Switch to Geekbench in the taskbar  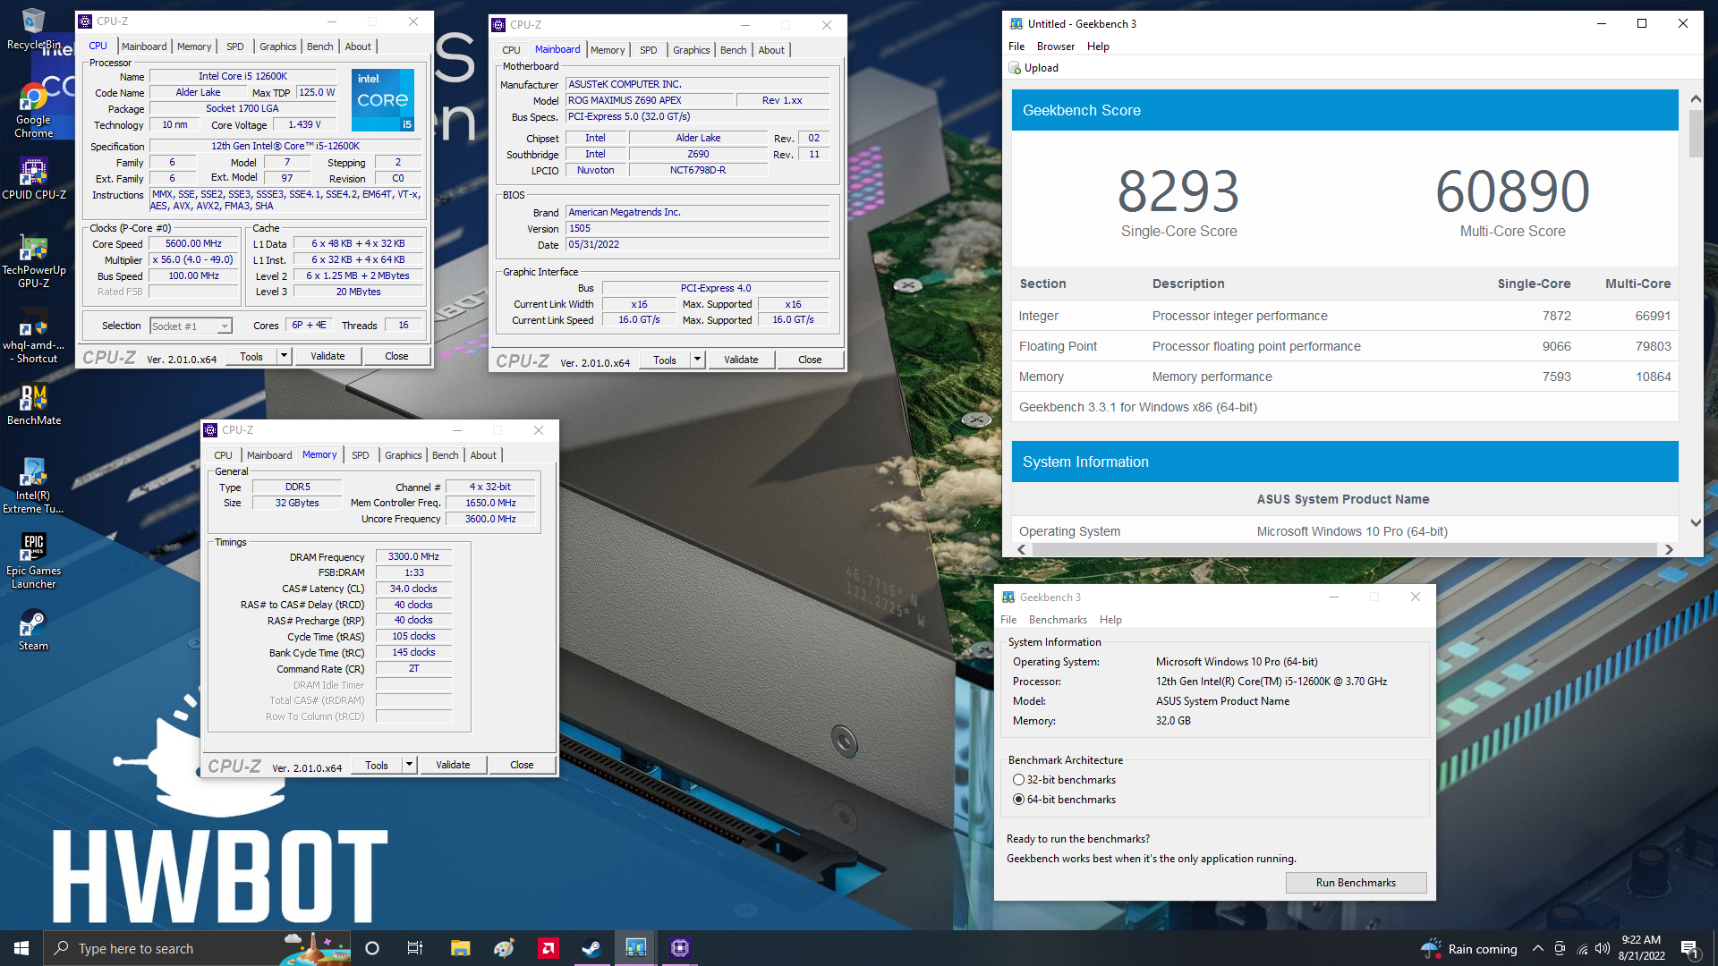(635, 948)
